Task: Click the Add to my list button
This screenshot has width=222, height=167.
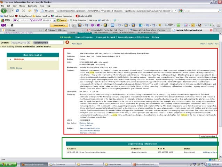Action: coord(209,136)
